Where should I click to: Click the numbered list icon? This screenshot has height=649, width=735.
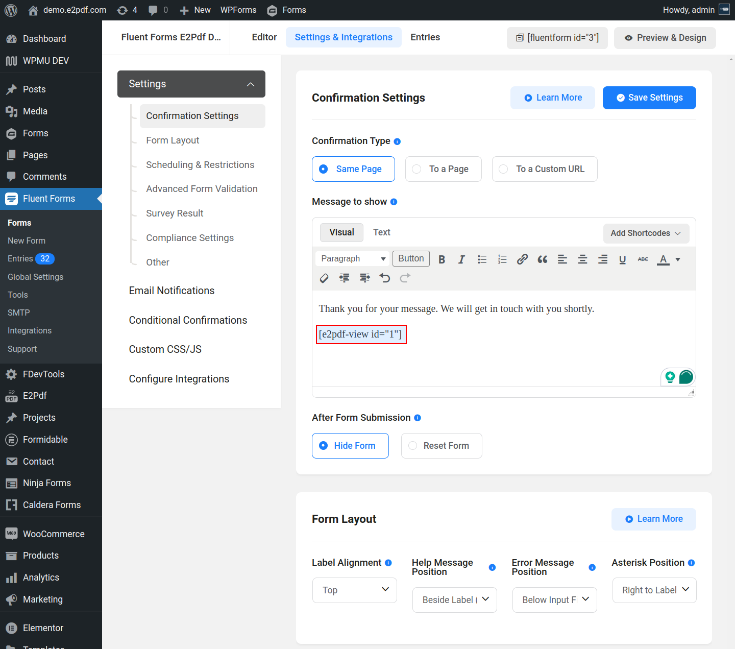[502, 259]
